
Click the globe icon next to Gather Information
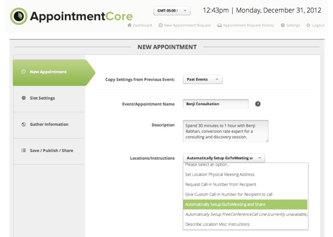pos(23,124)
